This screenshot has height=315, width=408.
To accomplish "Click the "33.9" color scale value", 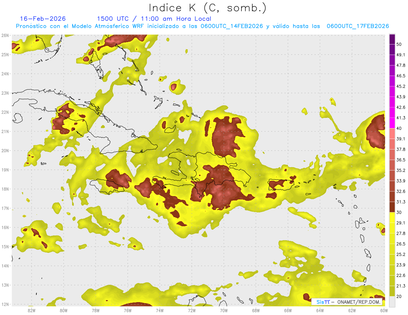I will 401,181.
